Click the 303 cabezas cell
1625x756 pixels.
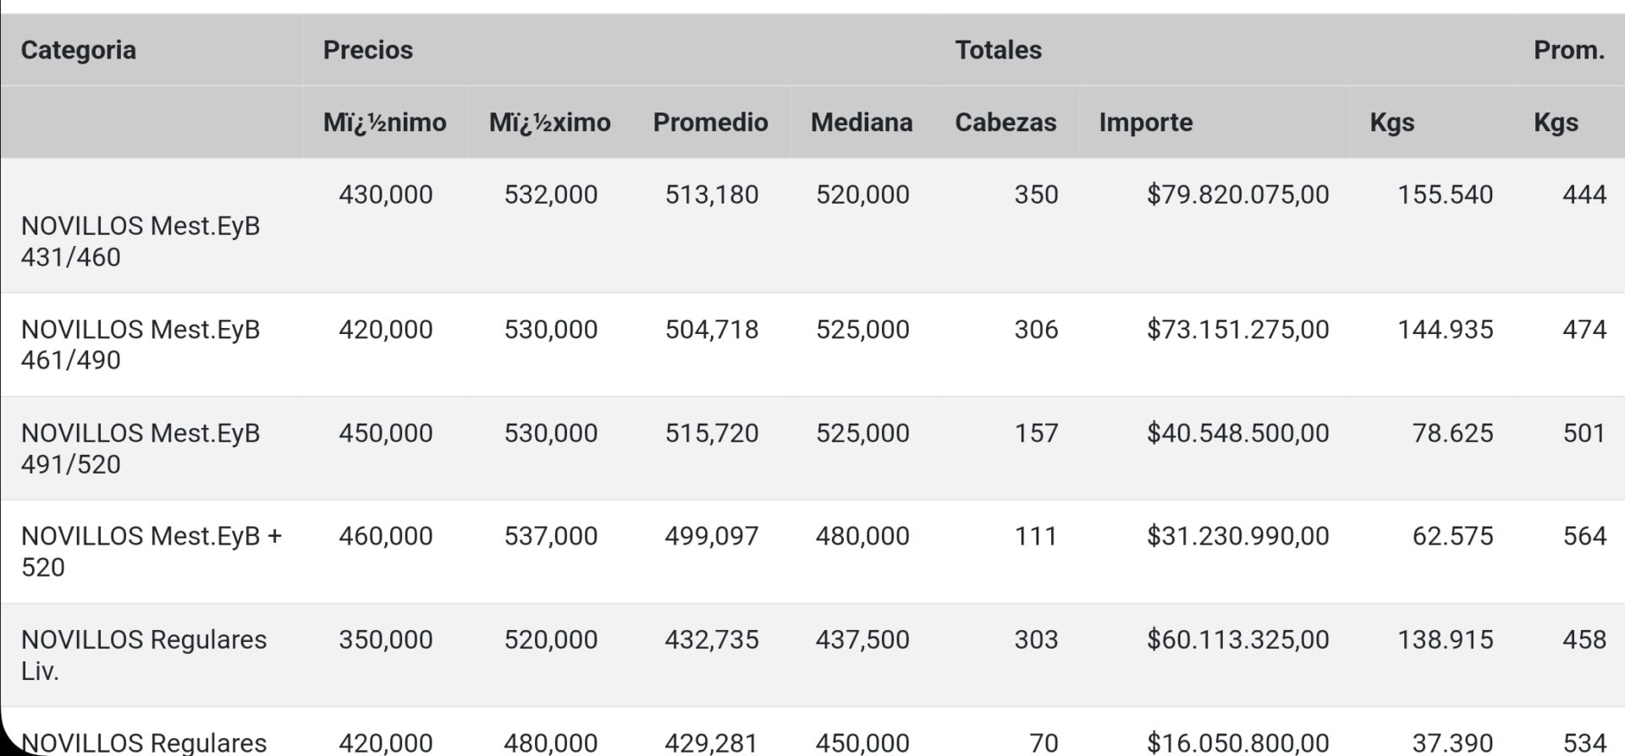(x=1036, y=639)
